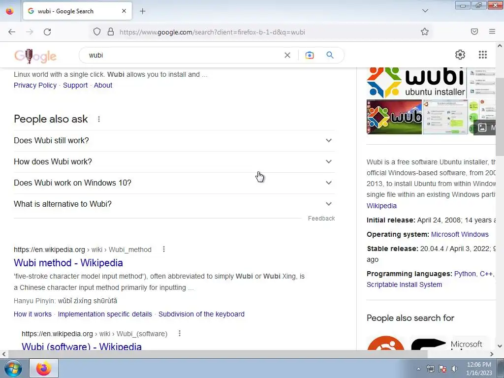The height and width of the screenshot is (378, 504).
Task: Open options for Wubi_method result
Action: [164, 249]
